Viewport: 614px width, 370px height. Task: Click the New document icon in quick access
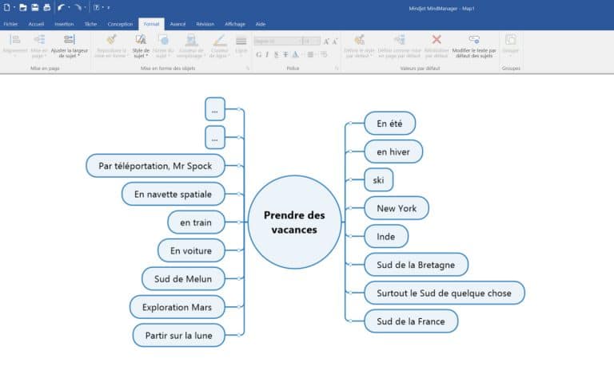click(x=6, y=7)
